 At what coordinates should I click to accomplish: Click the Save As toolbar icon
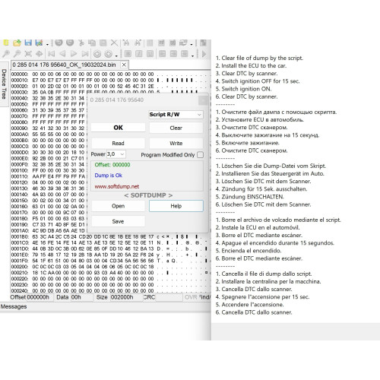coord(39,43)
